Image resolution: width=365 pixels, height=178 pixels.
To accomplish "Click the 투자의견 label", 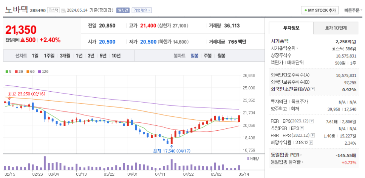I will (279, 101).
